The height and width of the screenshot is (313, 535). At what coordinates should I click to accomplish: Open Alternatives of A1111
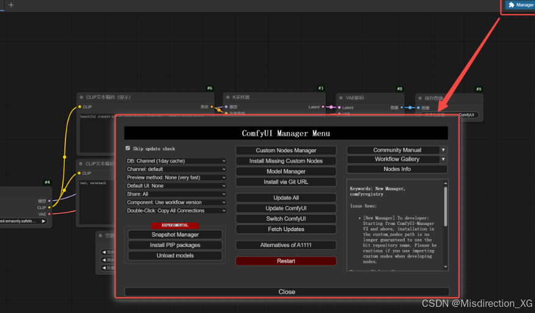pos(286,245)
